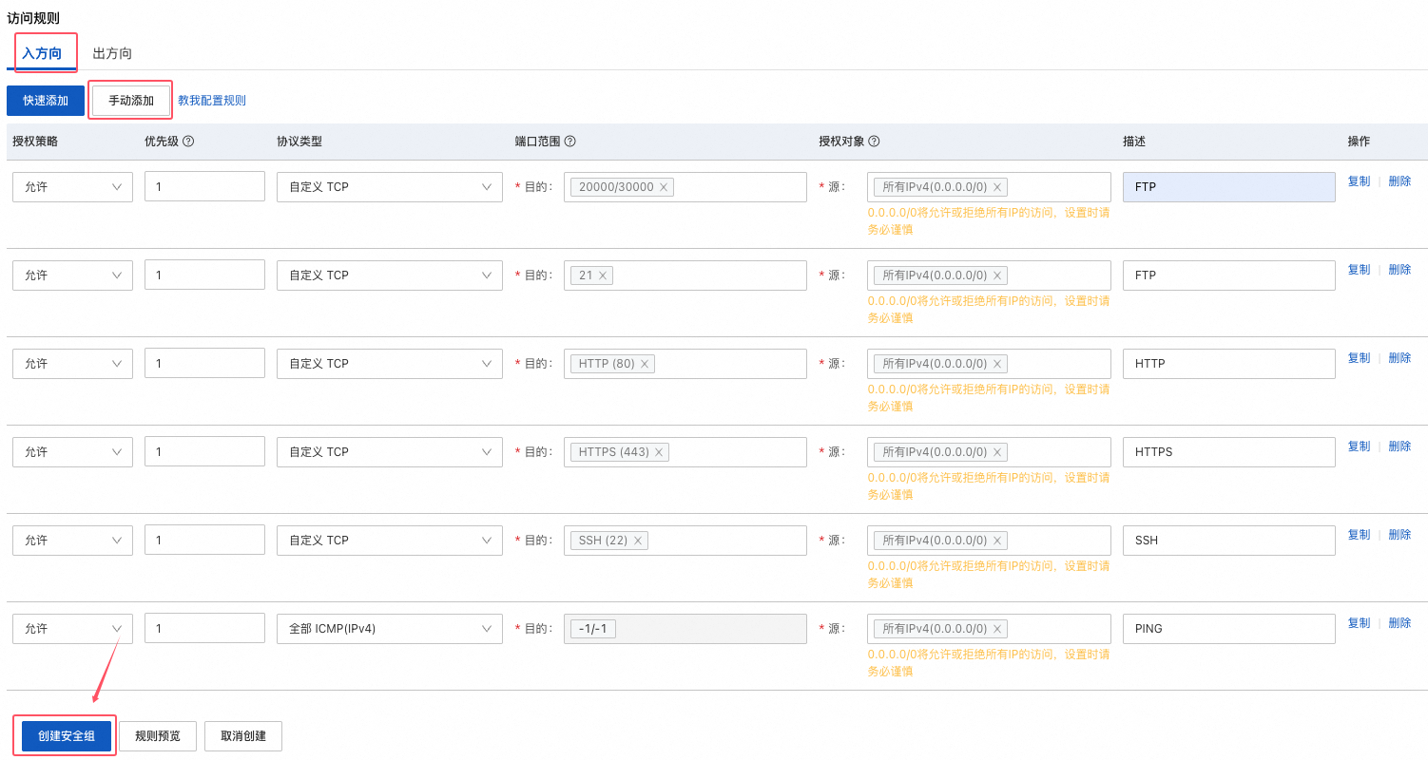The image size is (1428, 760).
Task: Open 允许 policy dropdown in SSH row
Action: 72,541
